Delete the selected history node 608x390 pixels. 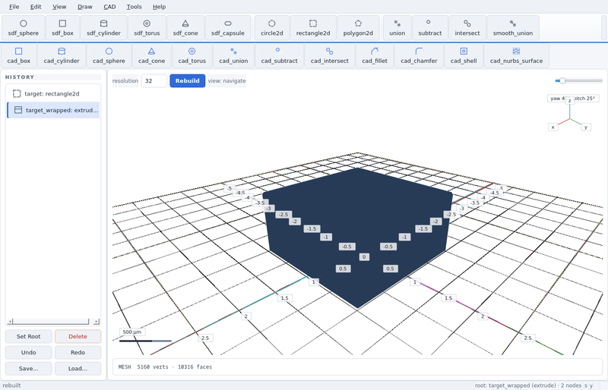point(78,336)
